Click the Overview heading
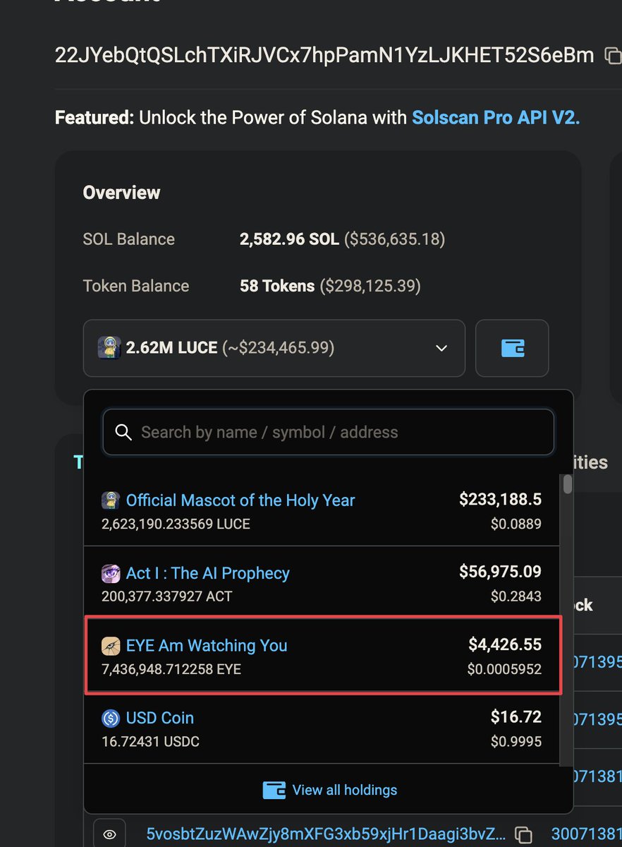The image size is (622, 847). [x=122, y=193]
